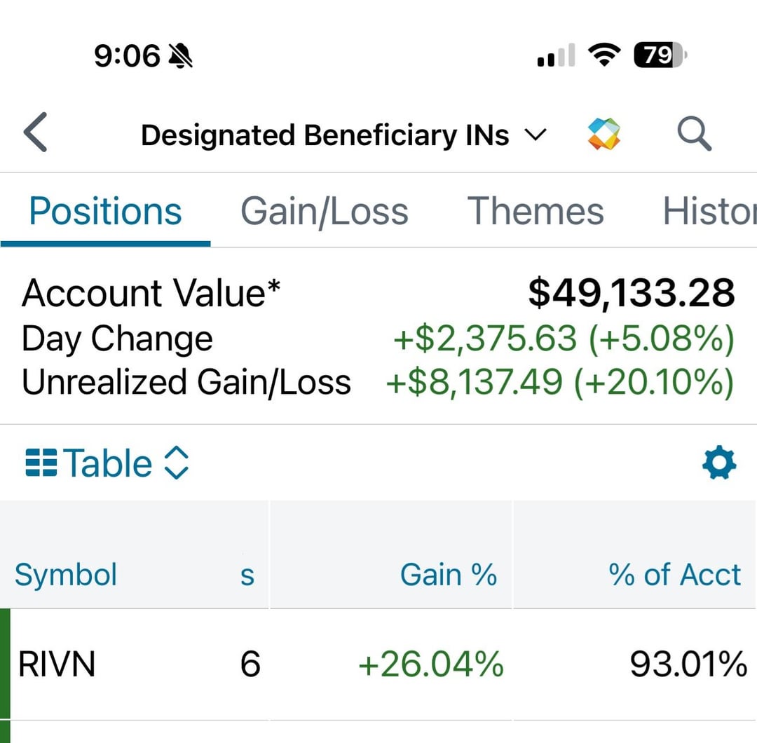Switch to the Themes tab

click(x=535, y=211)
